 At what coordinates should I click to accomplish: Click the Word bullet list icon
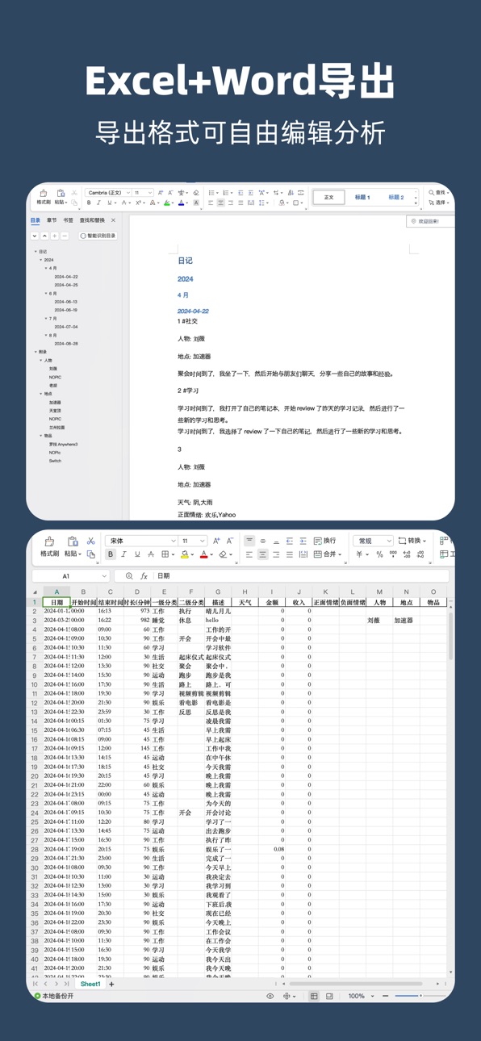pos(211,193)
